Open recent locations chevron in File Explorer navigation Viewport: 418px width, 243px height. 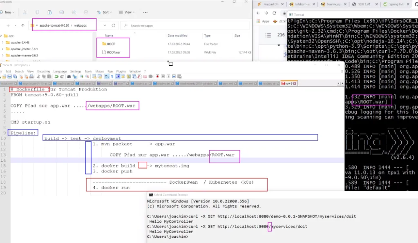pyautogui.click(x=16, y=26)
